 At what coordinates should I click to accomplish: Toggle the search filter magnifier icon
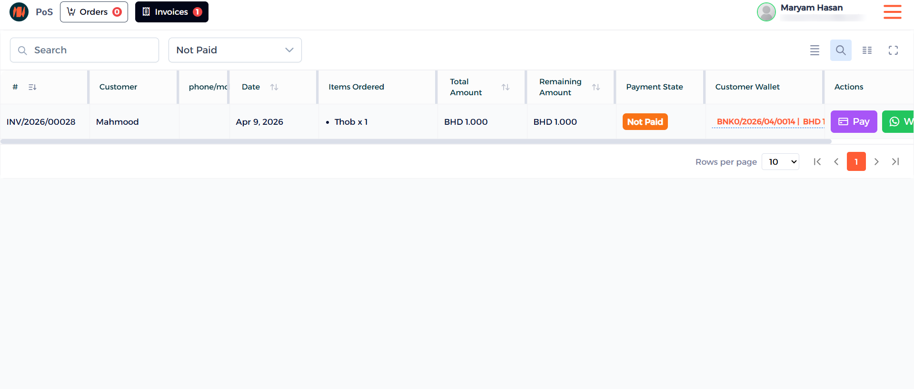click(x=840, y=50)
